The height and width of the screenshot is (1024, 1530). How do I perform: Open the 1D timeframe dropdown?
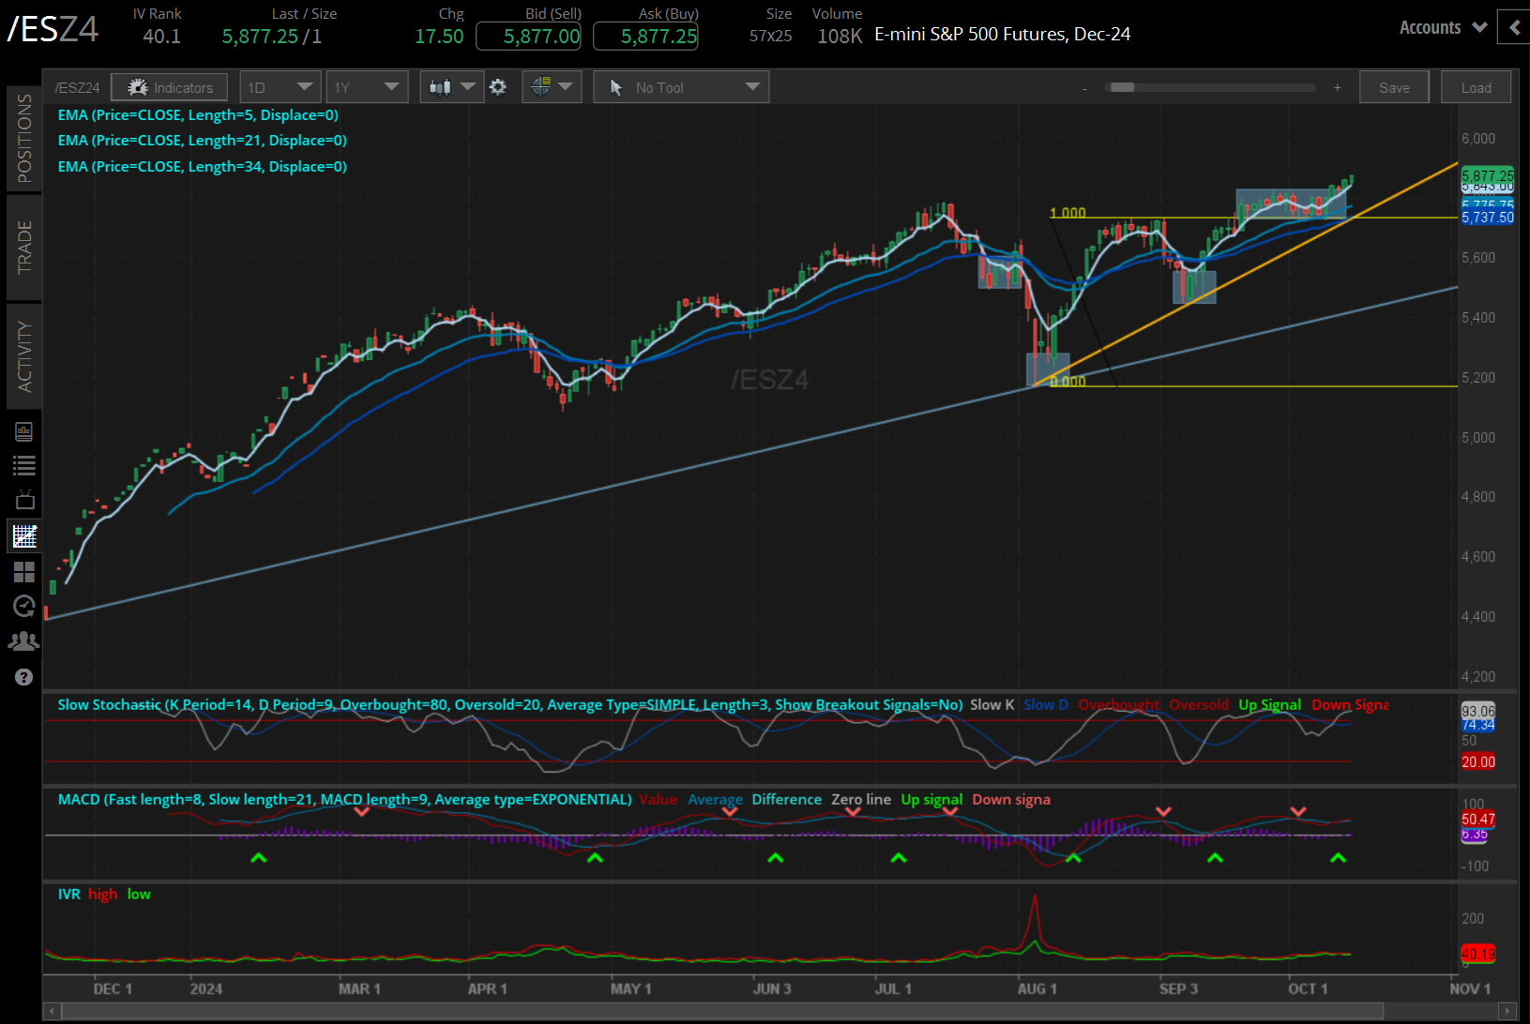pos(280,86)
